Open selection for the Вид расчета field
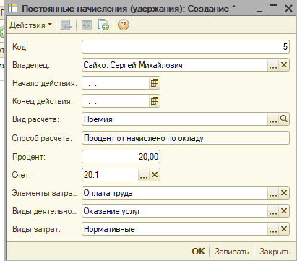 click(273, 119)
